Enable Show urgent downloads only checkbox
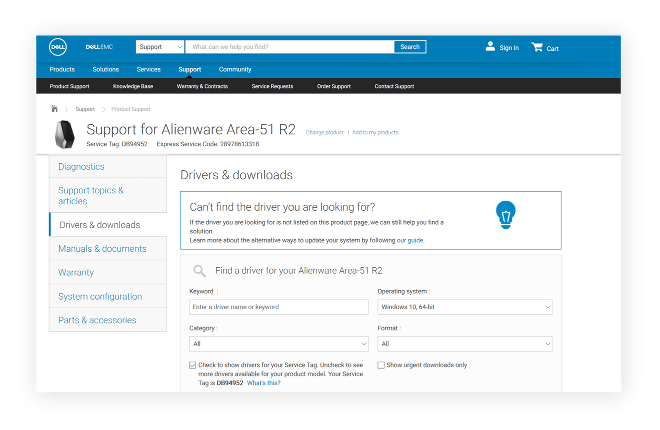 point(381,365)
